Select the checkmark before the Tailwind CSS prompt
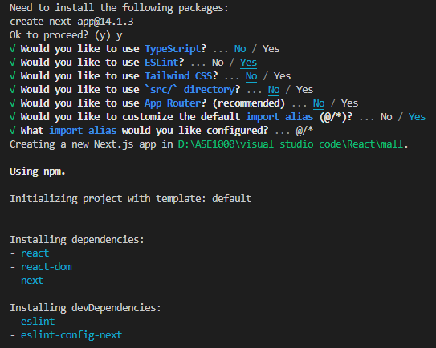This screenshot has height=348, width=436. click(13, 76)
